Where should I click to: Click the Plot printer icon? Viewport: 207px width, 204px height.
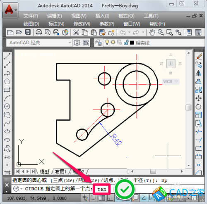(x=39, y=33)
